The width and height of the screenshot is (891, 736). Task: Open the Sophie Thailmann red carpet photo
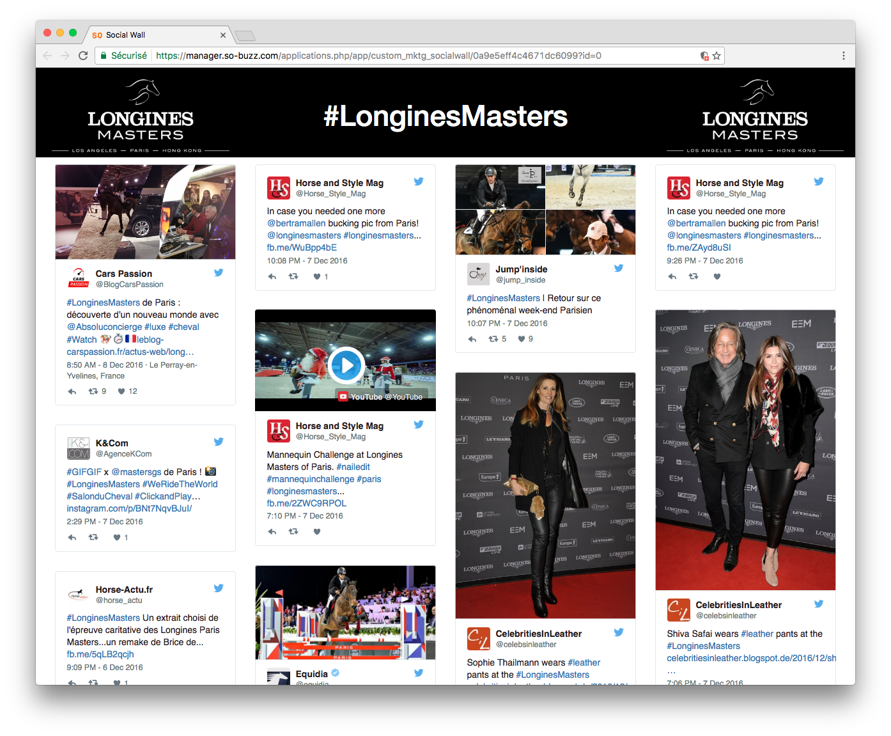545,496
